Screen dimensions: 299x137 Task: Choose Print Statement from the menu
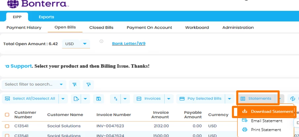click(266, 130)
